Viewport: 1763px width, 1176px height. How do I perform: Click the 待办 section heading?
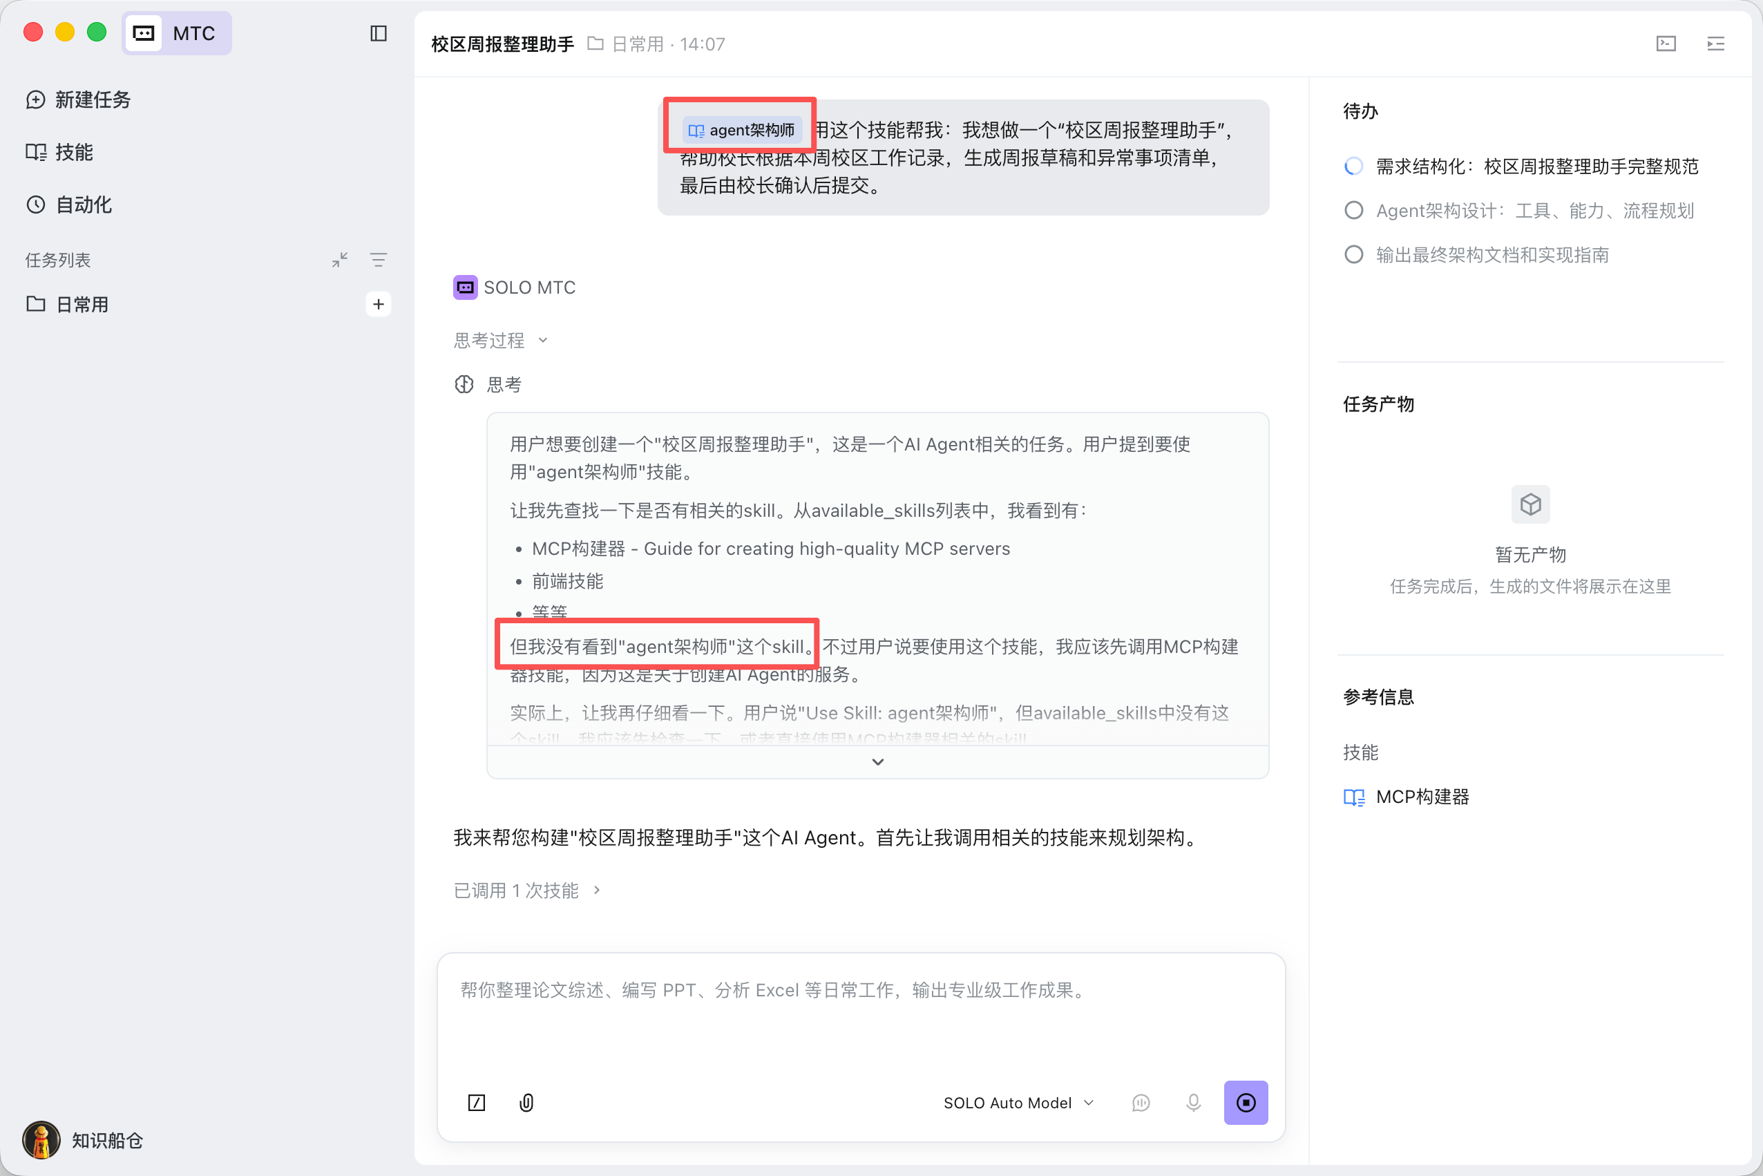[x=1360, y=111]
